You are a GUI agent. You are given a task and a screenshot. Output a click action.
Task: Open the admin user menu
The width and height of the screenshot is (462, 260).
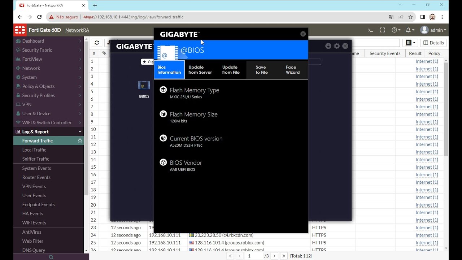click(433, 30)
